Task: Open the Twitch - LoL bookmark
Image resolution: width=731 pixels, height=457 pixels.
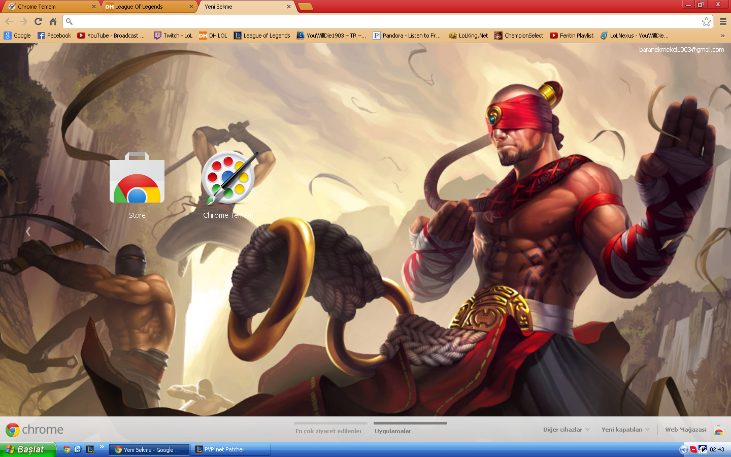Action: [x=173, y=36]
